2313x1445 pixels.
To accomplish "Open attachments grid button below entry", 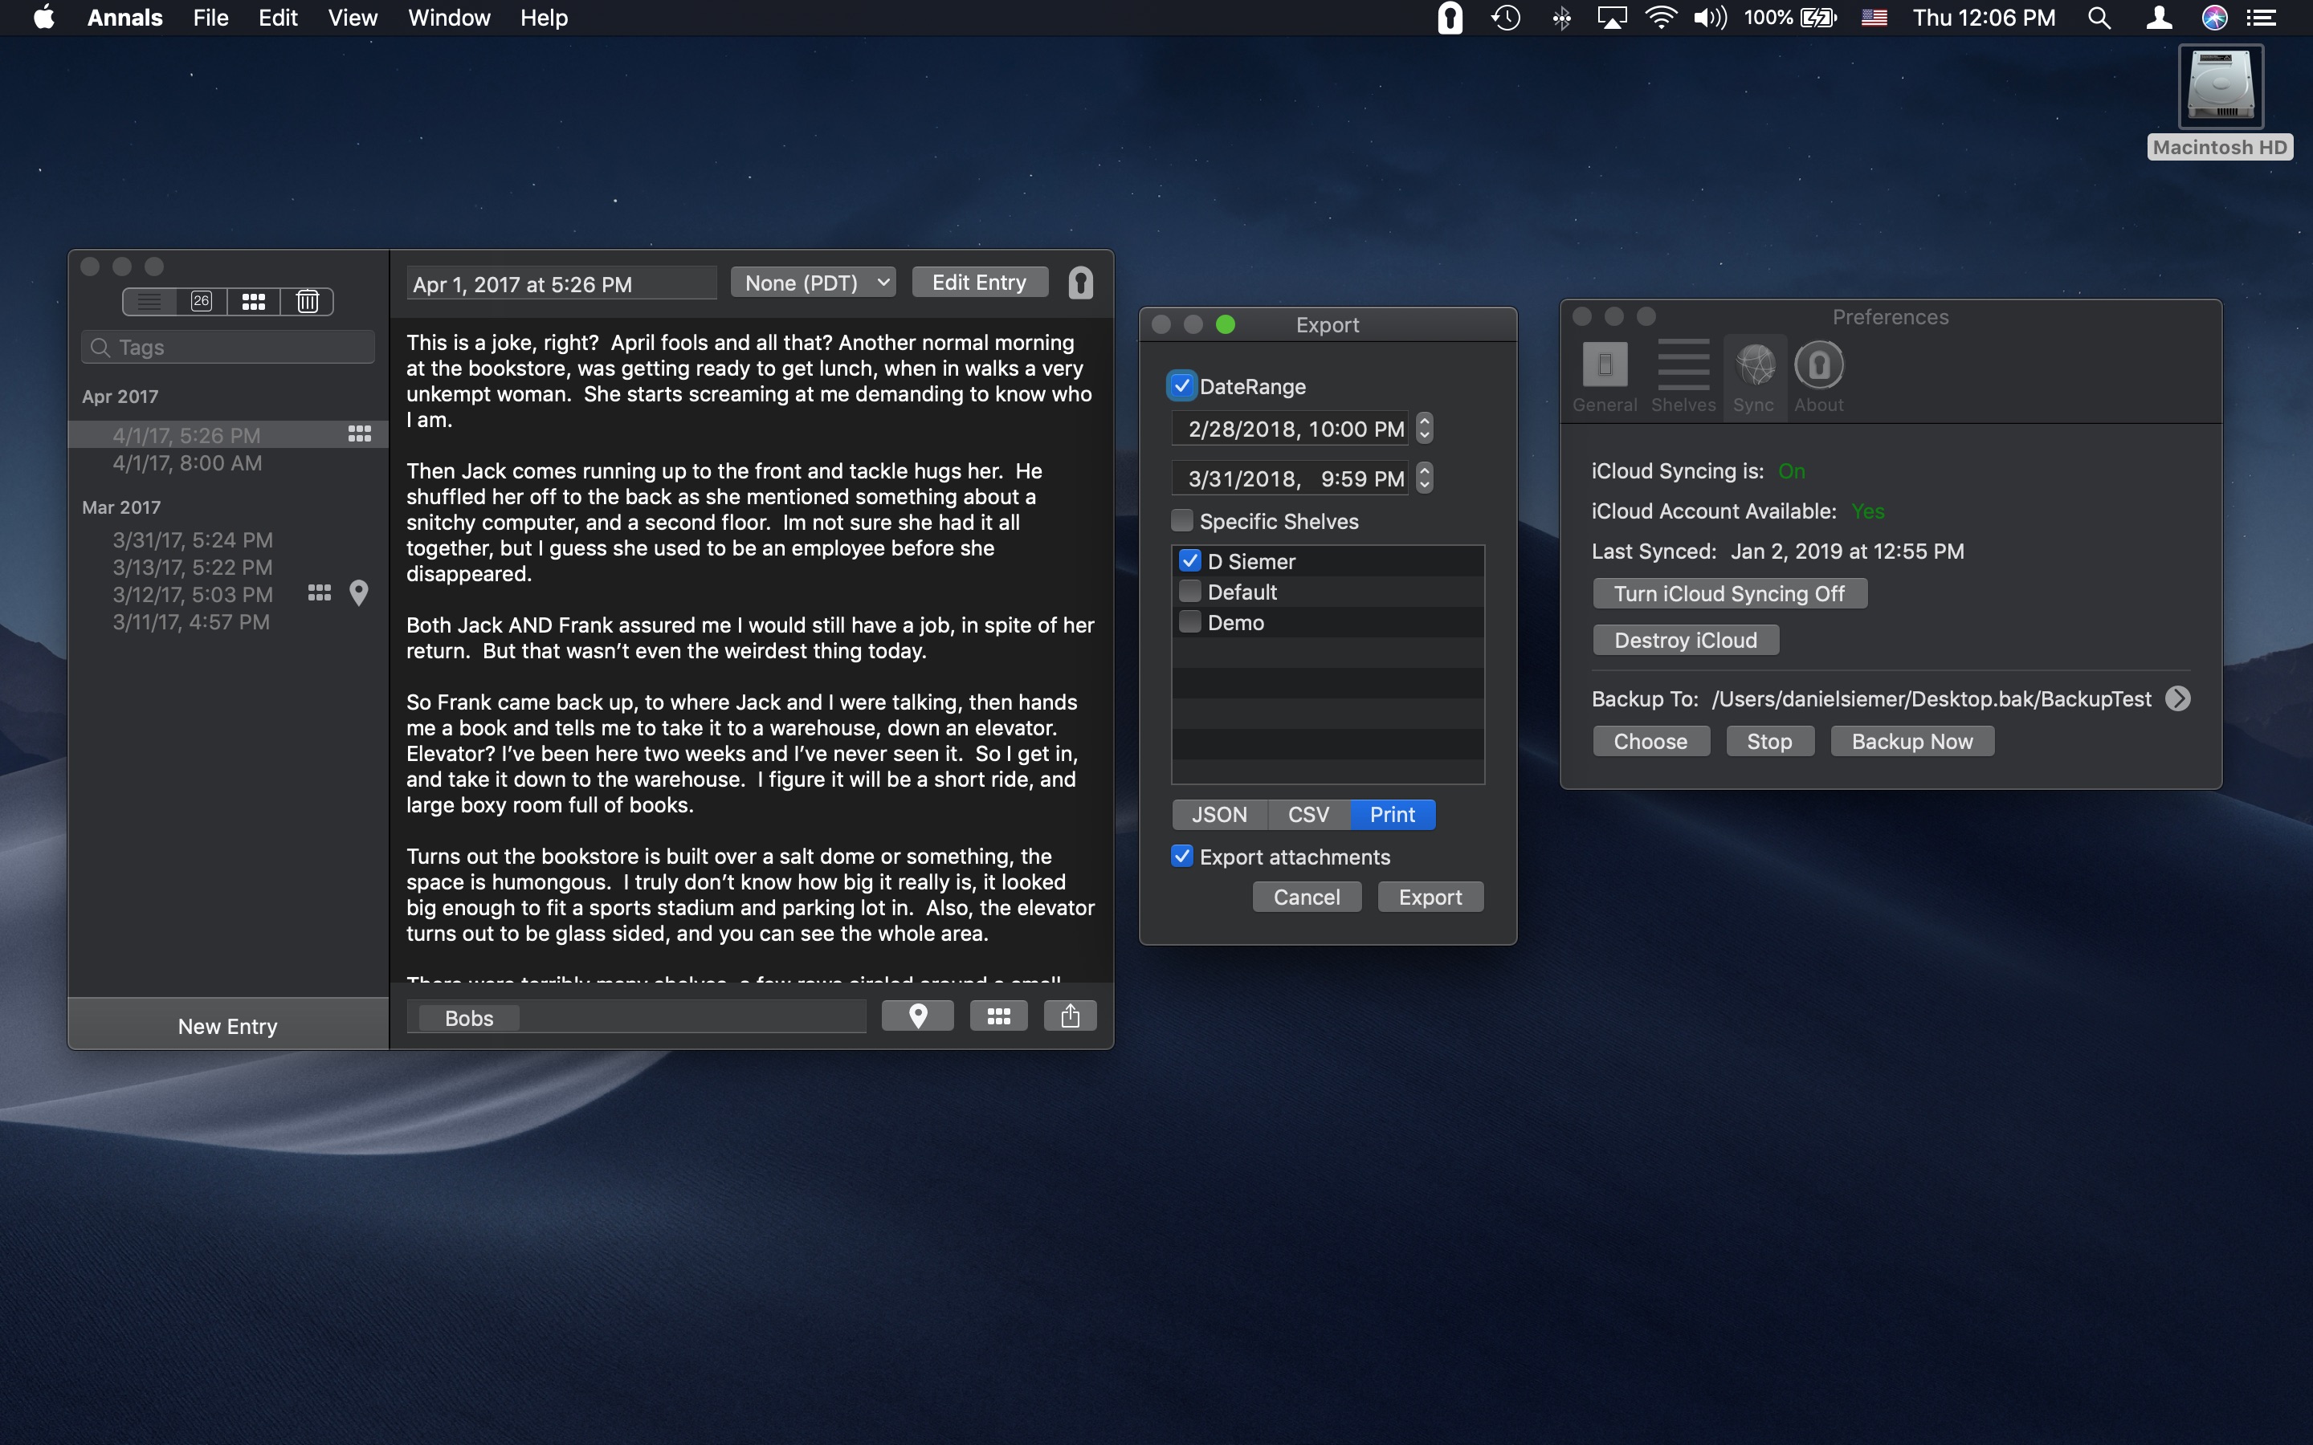I will click(997, 1016).
